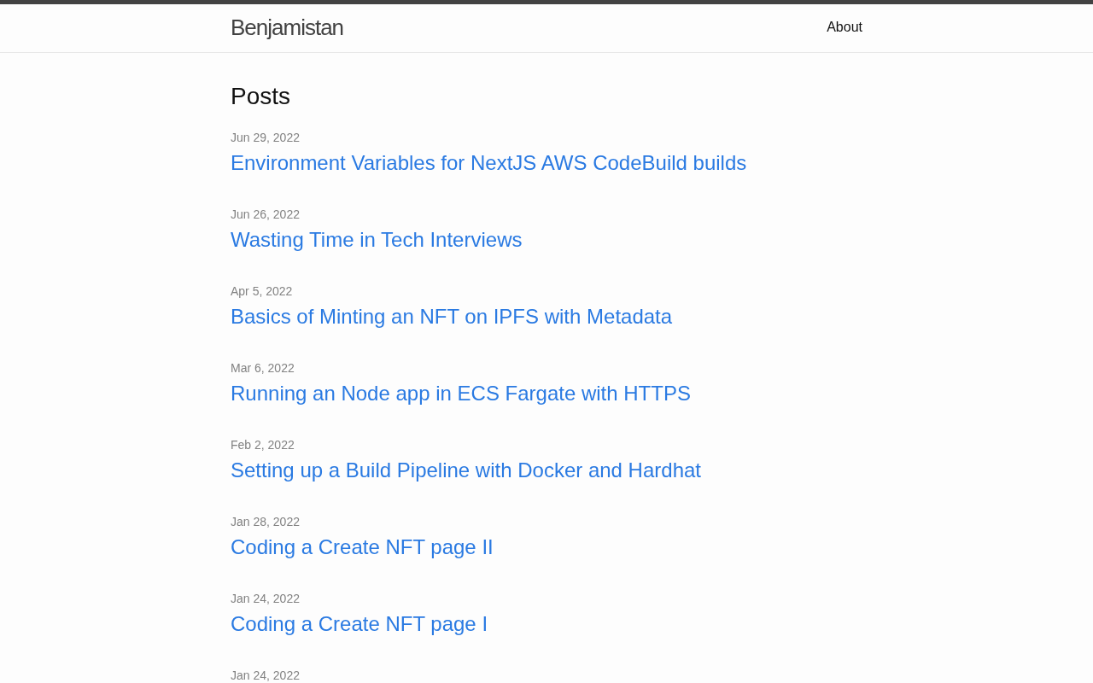Open Environment Variables for NextJS AWS CodeBuild post

coord(488,163)
